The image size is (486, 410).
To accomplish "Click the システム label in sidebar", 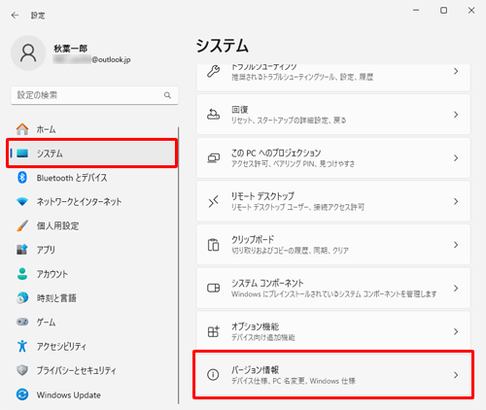I will [50, 154].
